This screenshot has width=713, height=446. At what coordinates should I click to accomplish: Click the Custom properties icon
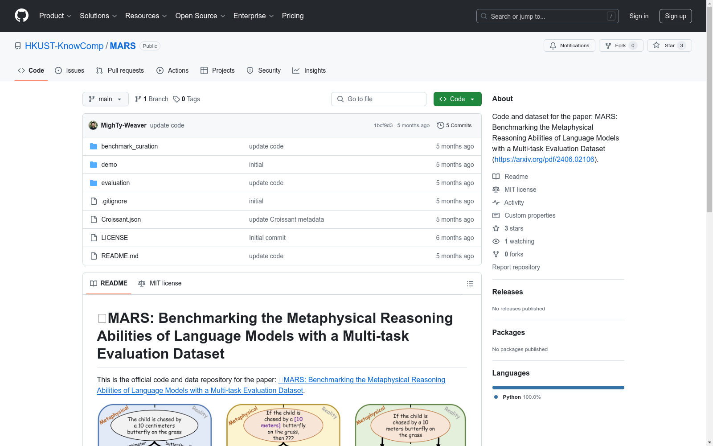pos(496,215)
